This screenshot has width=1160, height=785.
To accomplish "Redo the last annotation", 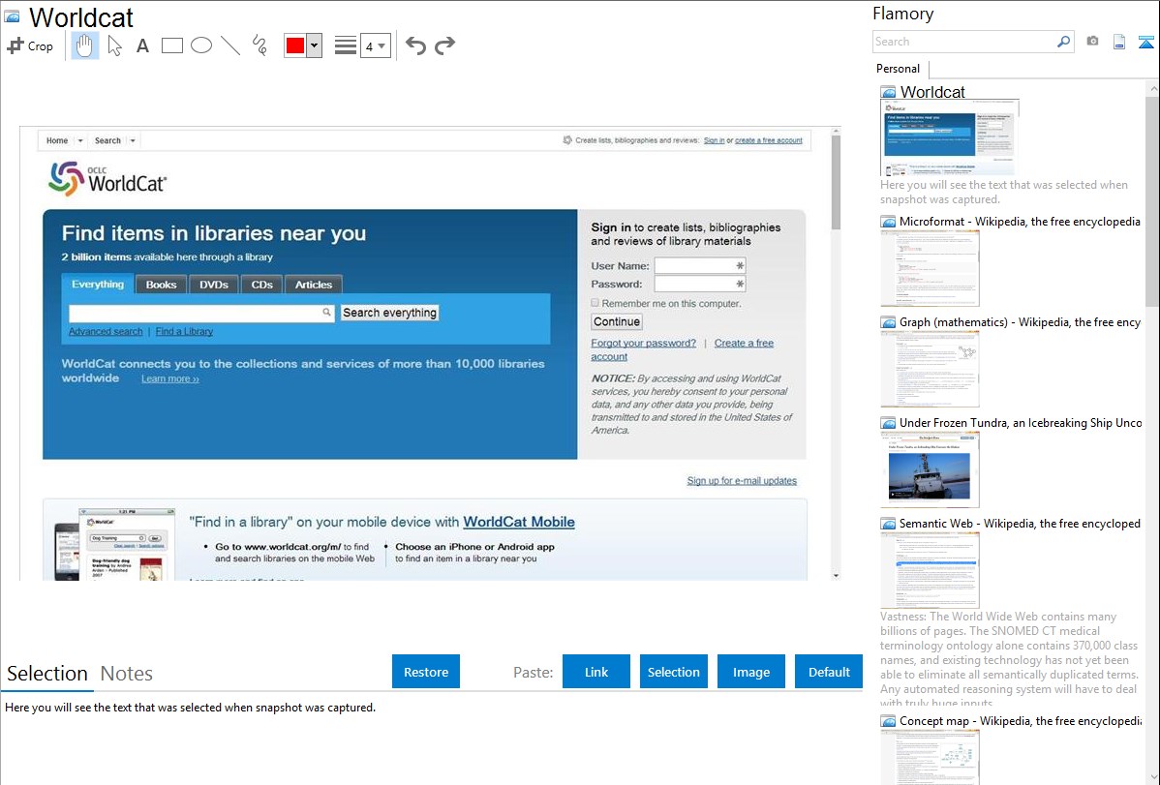I will [444, 45].
